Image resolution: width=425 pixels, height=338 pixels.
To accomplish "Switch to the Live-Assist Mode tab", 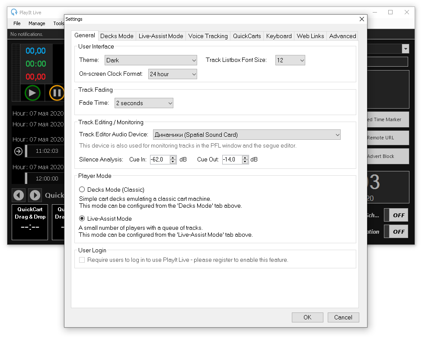I will click(161, 36).
